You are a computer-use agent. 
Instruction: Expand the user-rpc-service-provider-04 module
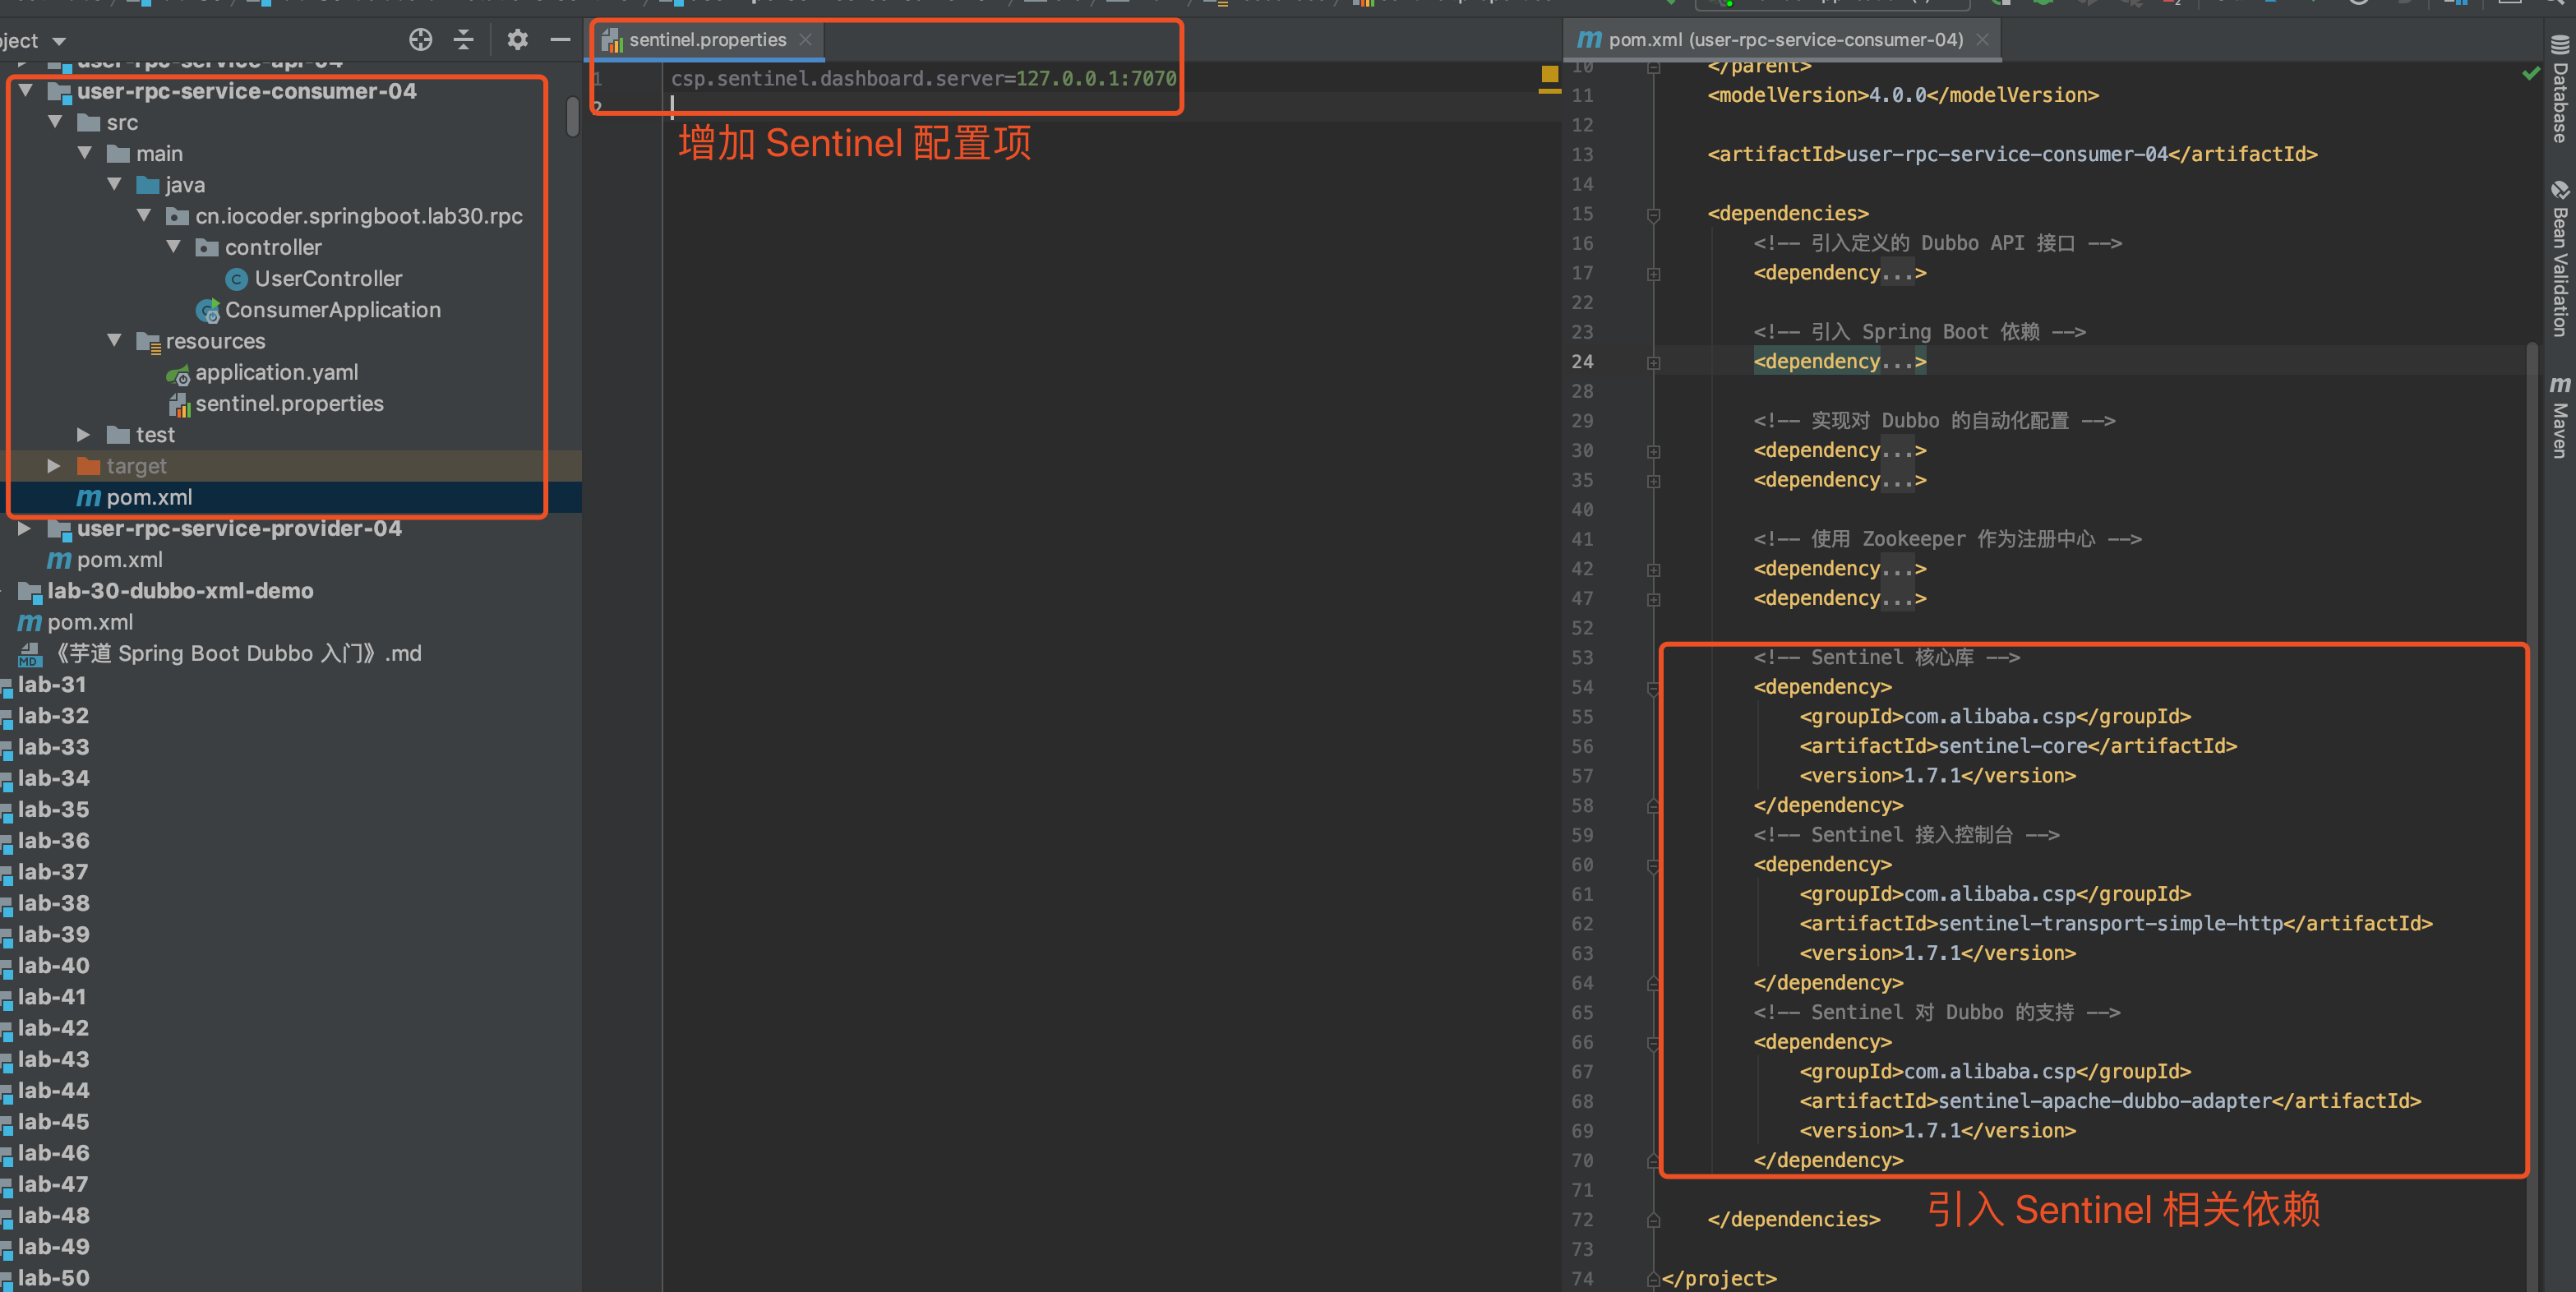pos(24,529)
